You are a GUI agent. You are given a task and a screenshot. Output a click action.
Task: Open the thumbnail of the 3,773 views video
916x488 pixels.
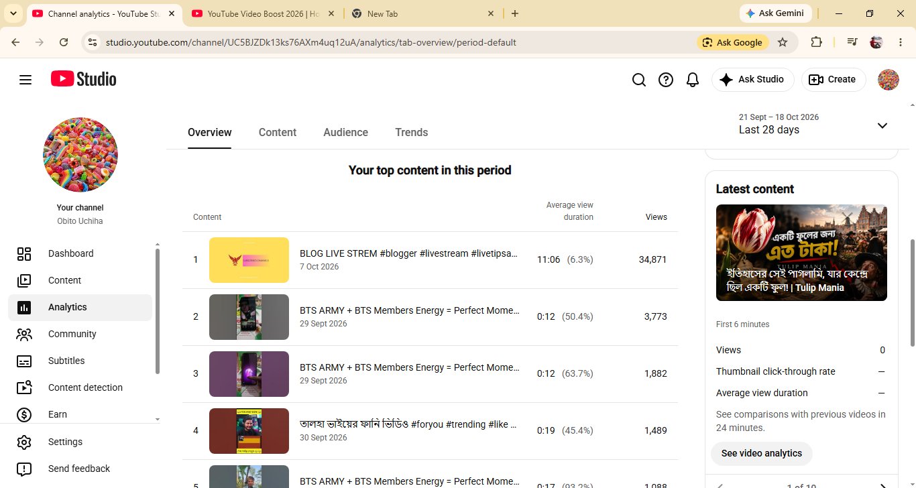pos(249,317)
